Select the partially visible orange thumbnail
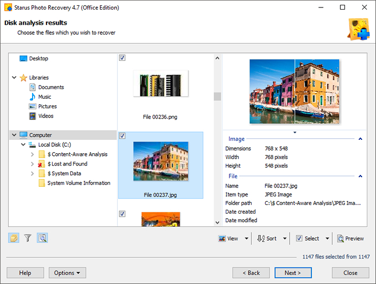The image size is (376, 284). [161, 219]
